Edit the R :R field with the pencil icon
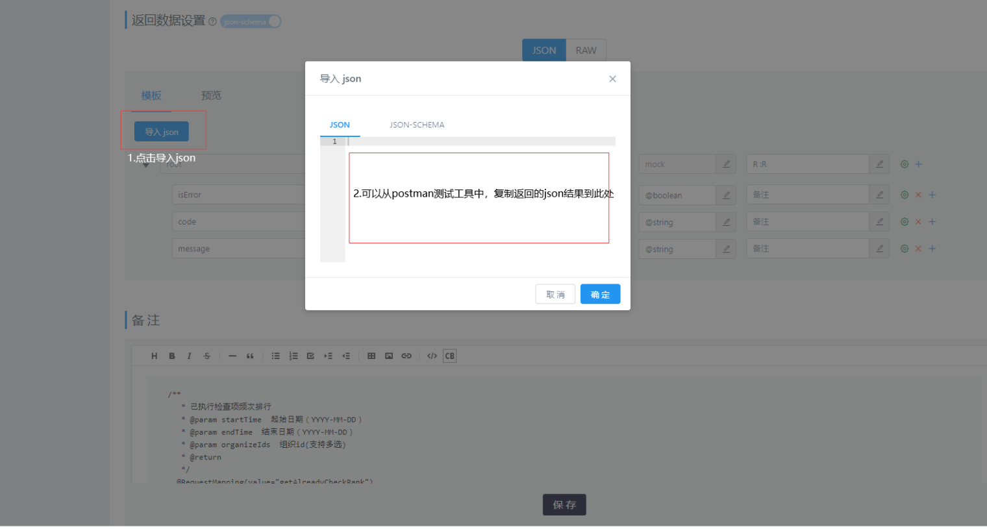The image size is (987, 529). coord(879,164)
